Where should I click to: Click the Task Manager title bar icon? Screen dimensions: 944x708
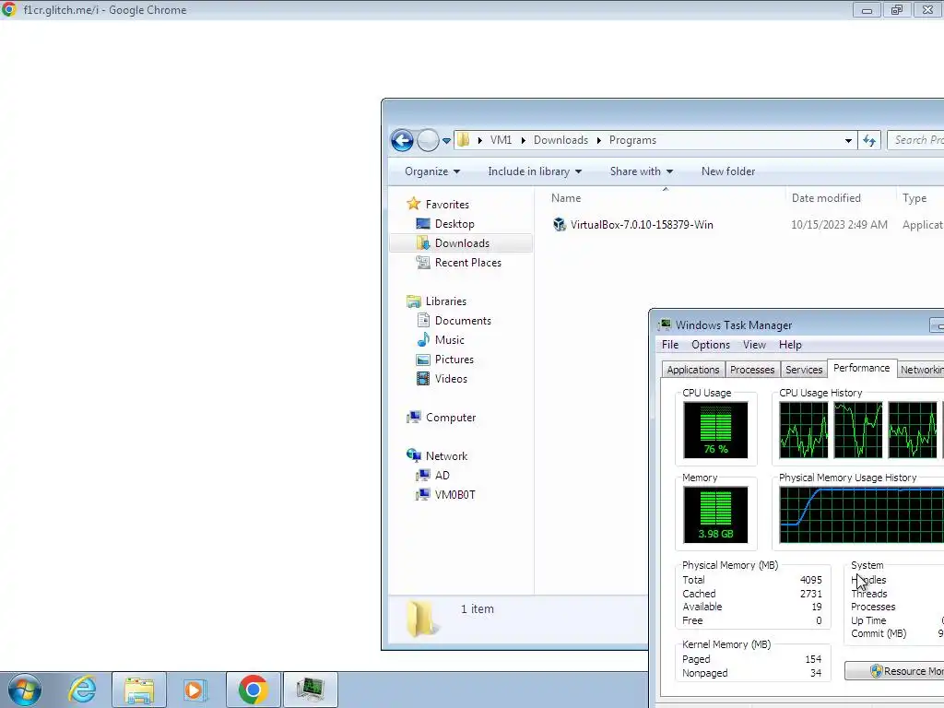tap(665, 325)
